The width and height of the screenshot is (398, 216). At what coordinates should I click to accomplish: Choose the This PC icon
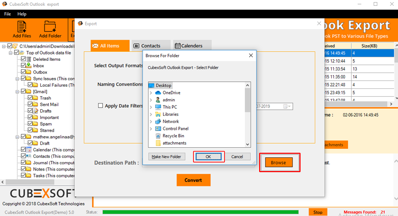tap(158, 107)
